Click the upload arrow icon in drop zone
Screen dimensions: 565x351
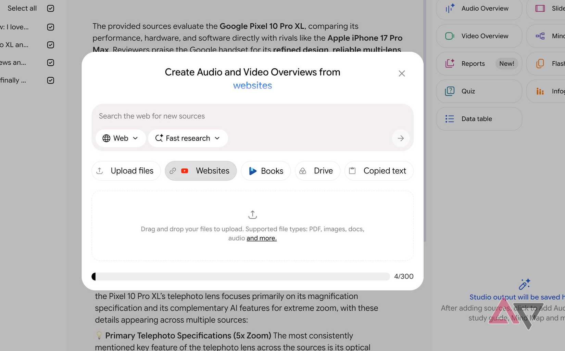pyautogui.click(x=252, y=214)
